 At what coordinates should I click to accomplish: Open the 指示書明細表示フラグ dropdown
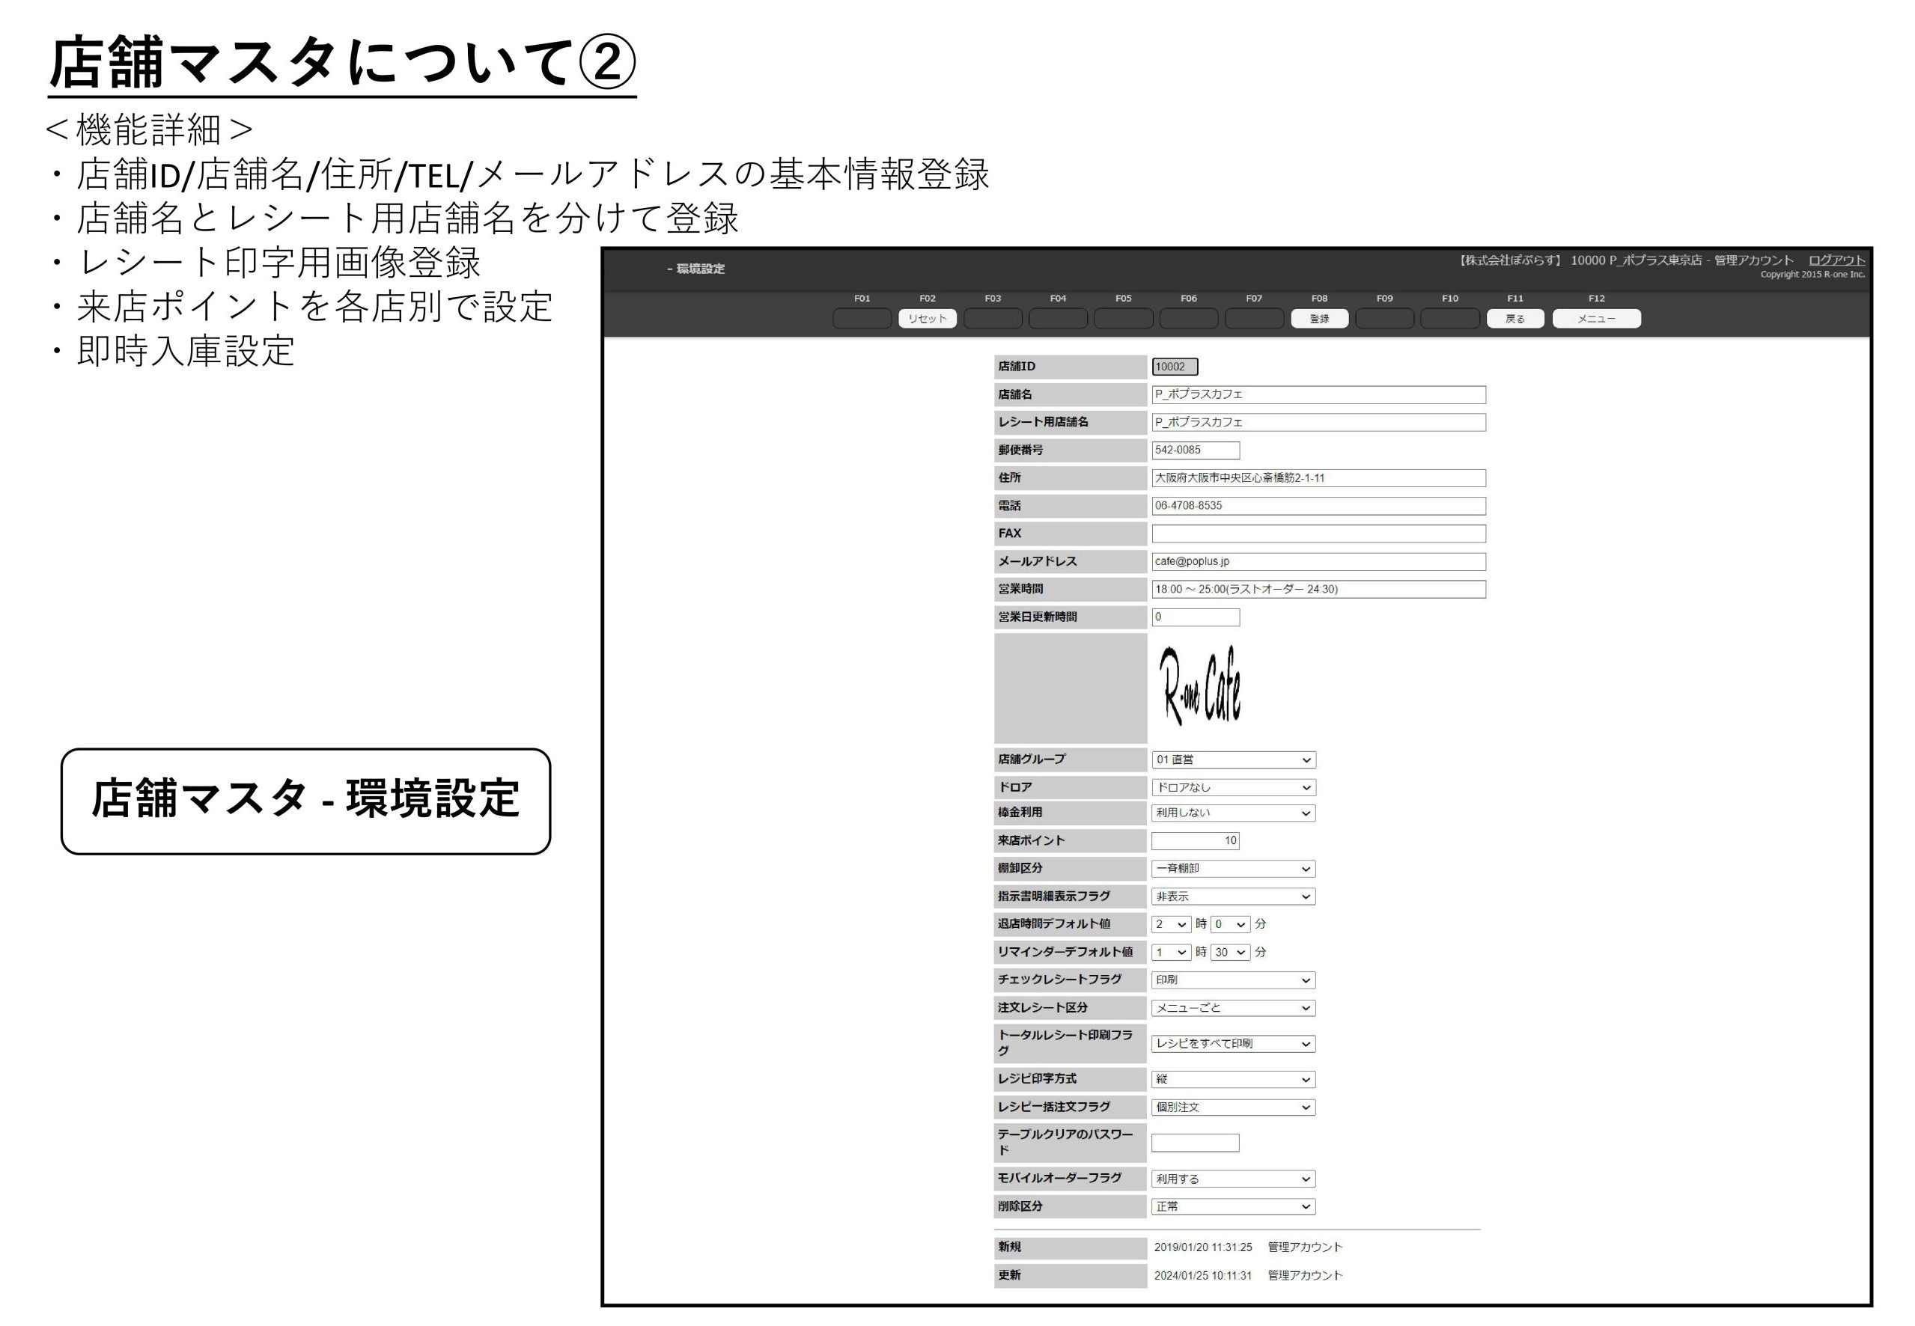pyautogui.click(x=1232, y=896)
